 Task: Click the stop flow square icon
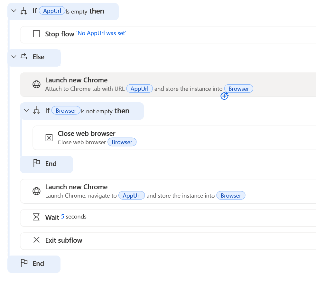click(x=36, y=34)
